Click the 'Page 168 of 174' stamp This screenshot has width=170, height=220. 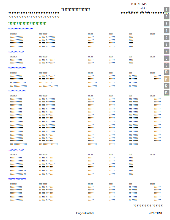click(138, 12)
